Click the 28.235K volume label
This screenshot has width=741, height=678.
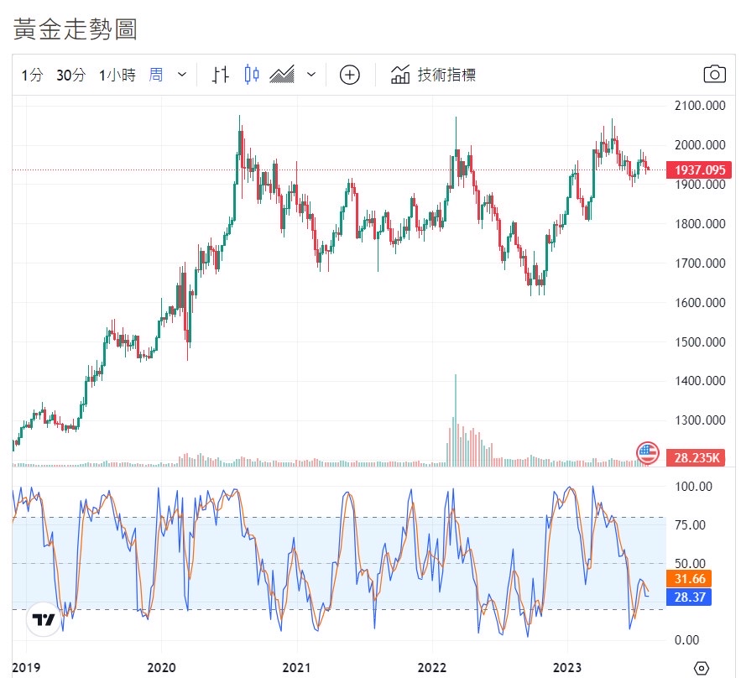click(x=699, y=458)
